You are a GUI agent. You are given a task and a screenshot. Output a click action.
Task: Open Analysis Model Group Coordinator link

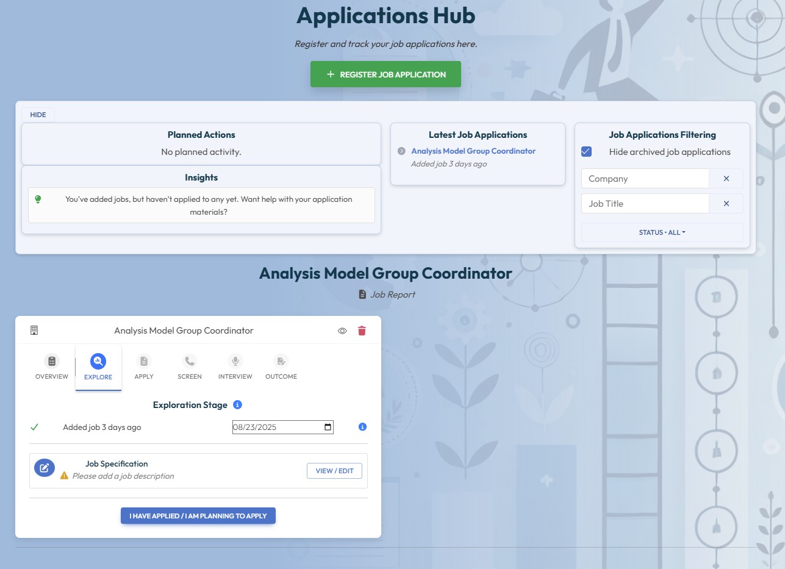pyautogui.click(x=473, y=151)
